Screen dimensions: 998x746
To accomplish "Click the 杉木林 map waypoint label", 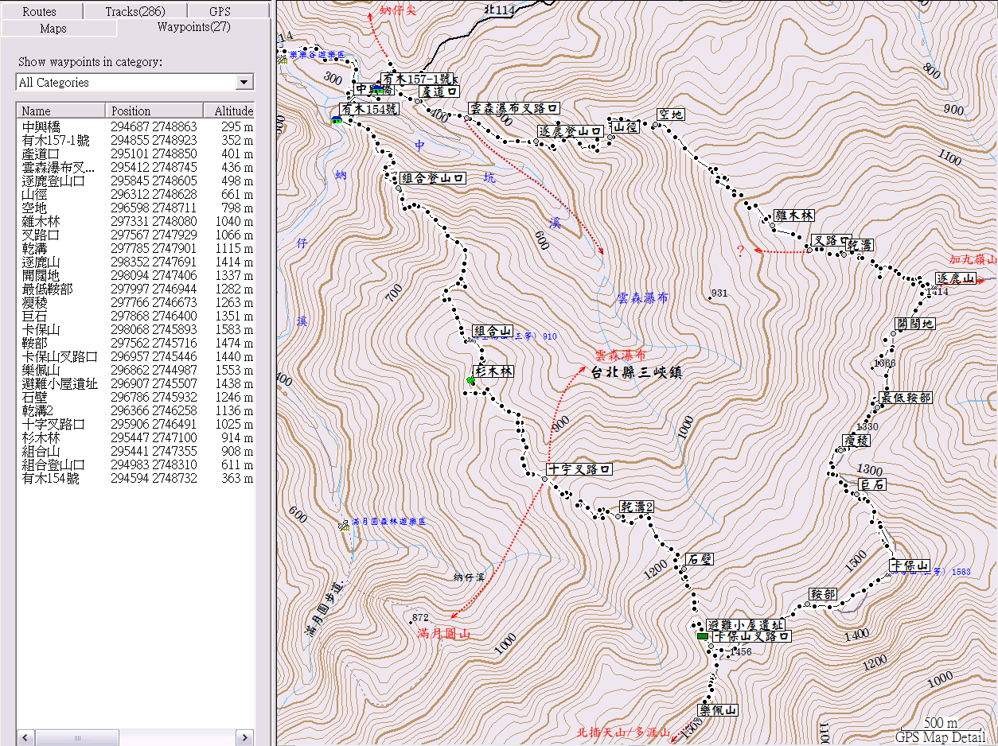I will [493, 371].
